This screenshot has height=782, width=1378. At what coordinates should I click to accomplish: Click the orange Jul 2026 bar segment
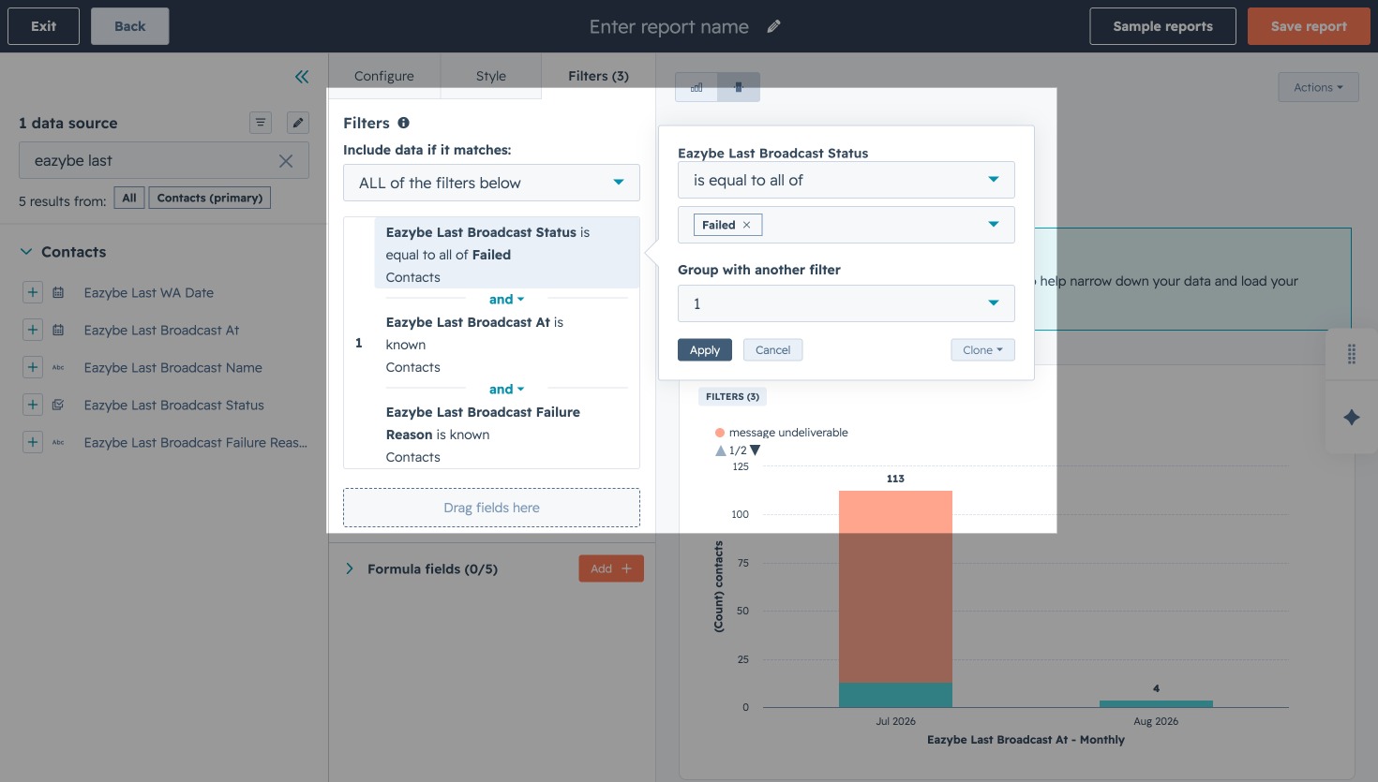click(x=895, y=586)
